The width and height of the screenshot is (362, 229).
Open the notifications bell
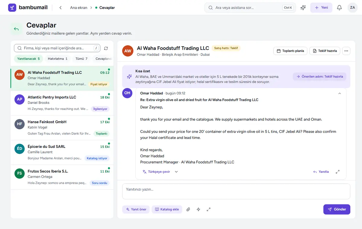pos(339,8)
